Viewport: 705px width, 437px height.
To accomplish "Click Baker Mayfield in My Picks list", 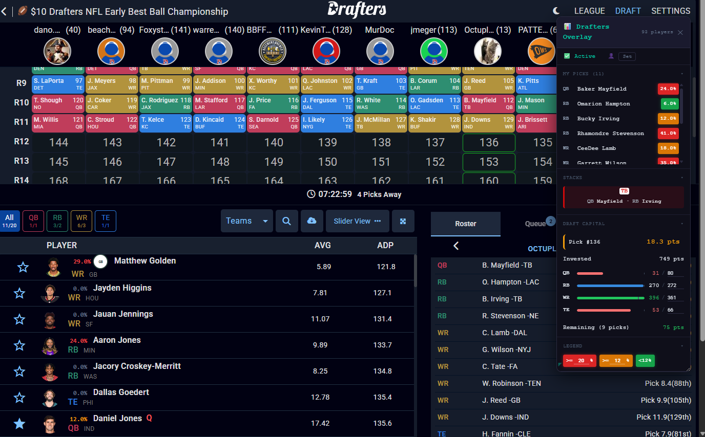I will [602, 89].
